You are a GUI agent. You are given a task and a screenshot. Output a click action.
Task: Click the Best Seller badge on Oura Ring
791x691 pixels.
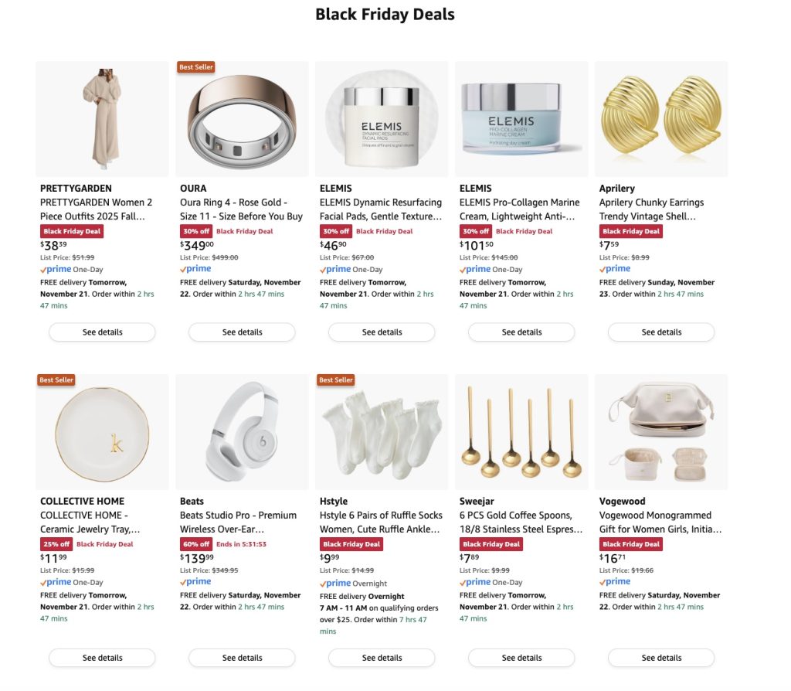(x=196, y=67)
